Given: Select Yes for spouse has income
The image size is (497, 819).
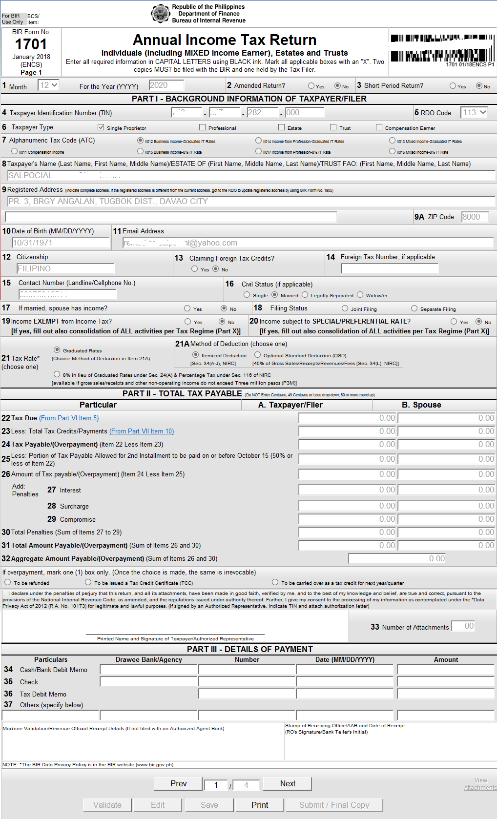Looking at the screenshot, I should pyautogui.click(x=187, y=308).
